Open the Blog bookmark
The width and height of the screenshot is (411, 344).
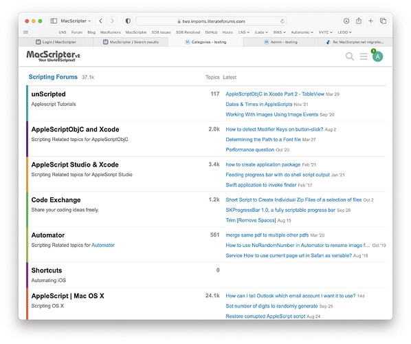pyautogui.click(x=91, y=32)
